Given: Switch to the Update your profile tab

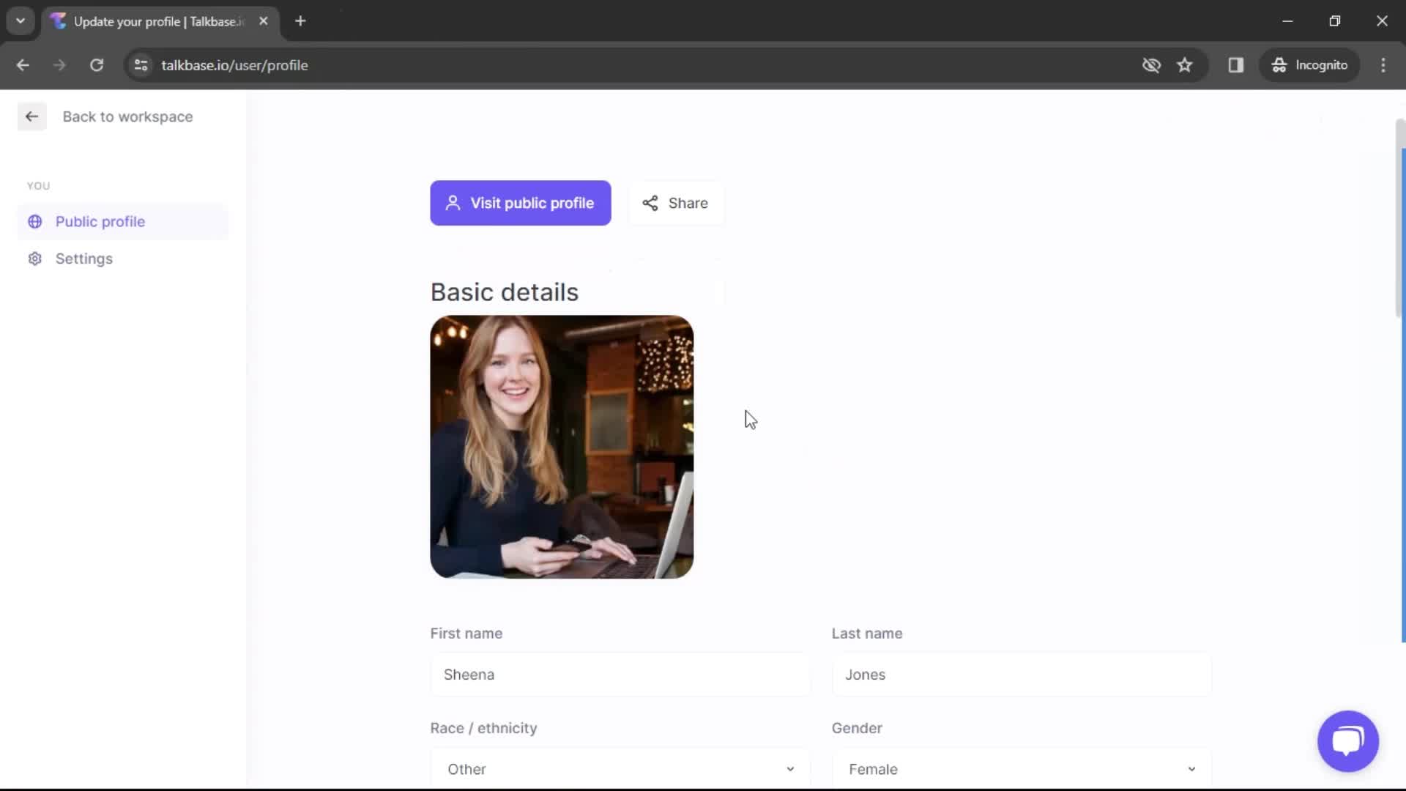Looking at the screenshot, I should pyautogui.click(x=146, y=21).
